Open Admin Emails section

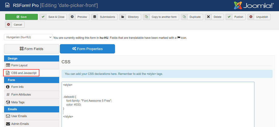(31, 124)
